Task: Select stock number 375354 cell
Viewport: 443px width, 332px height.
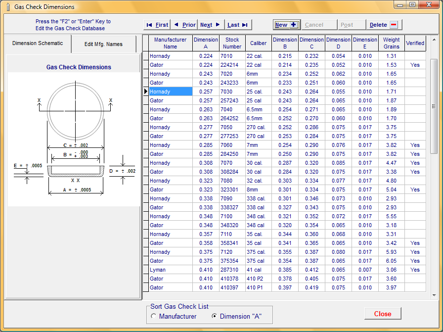Action: point(232,261)
